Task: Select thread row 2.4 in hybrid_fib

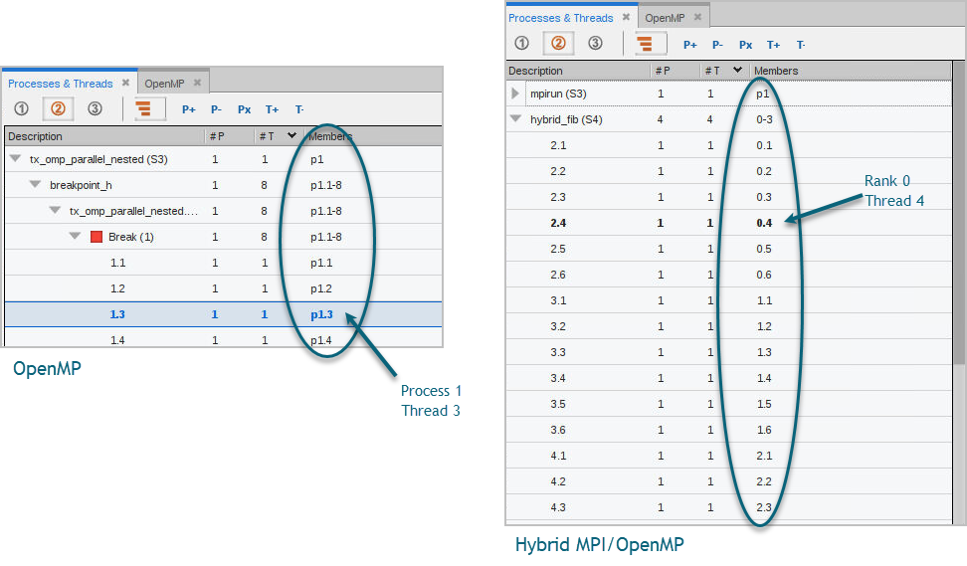Action: (558, 223)
